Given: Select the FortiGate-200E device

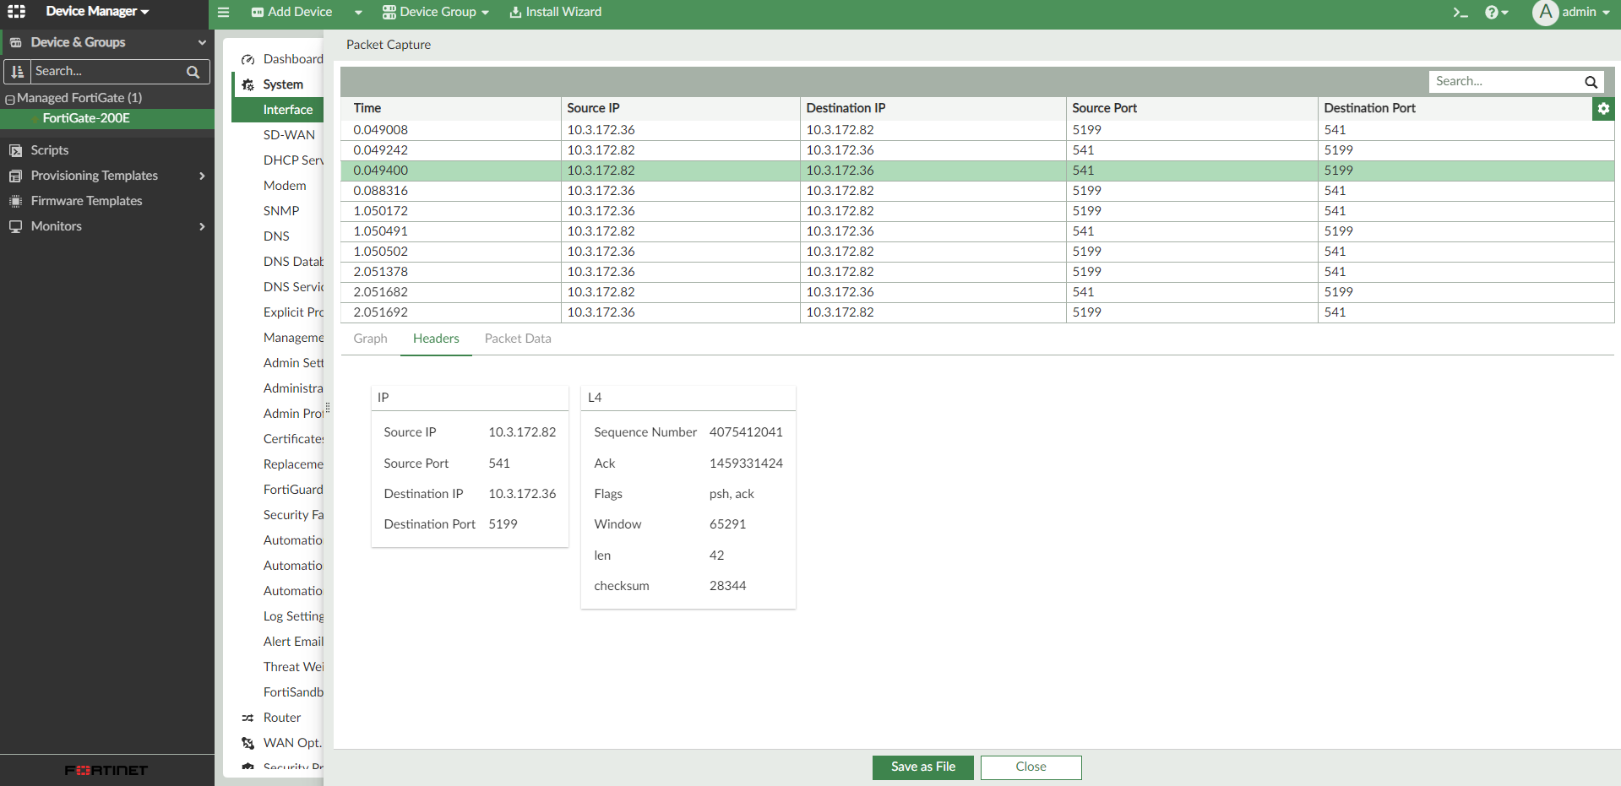Looking at the screenshot, I should (86, 118).
